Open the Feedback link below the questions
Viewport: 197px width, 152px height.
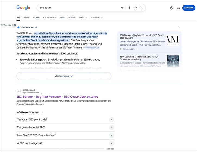tap(110, 148)
